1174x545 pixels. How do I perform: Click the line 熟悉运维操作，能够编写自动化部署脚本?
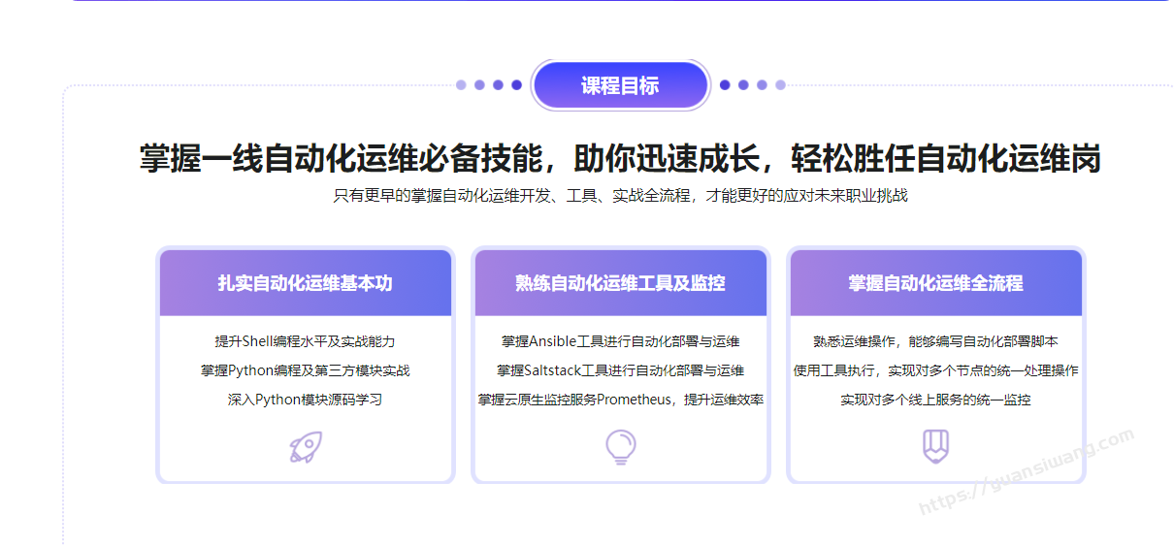tap(936, 341)
